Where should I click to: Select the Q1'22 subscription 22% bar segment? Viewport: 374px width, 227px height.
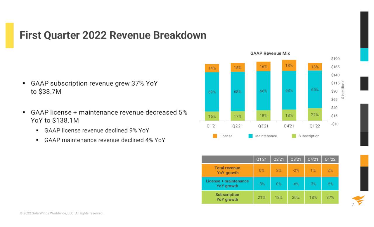coord(315,115)
